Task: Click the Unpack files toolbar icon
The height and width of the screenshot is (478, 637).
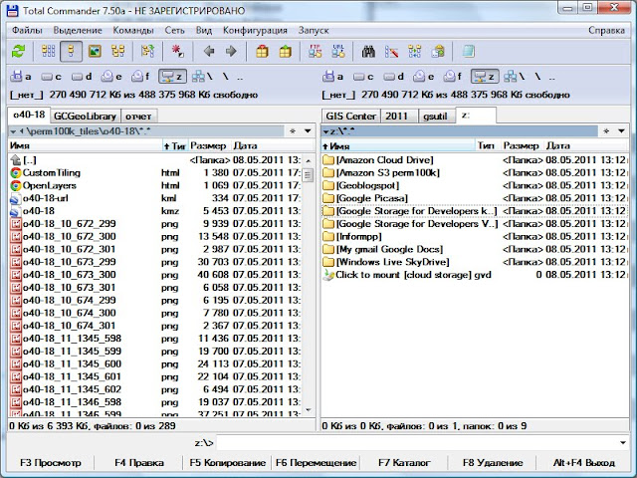Action: point(286,52)
